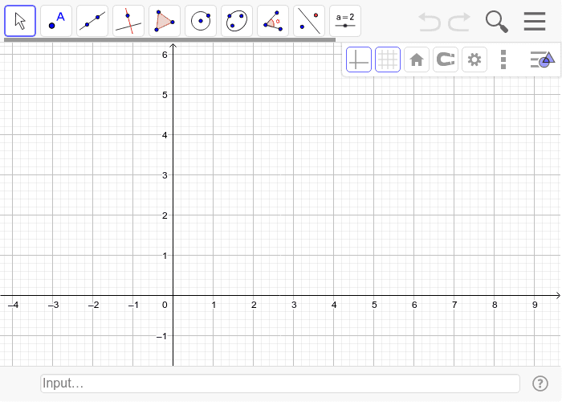
Task: Open more options three-dot menu
Action: 503,59
